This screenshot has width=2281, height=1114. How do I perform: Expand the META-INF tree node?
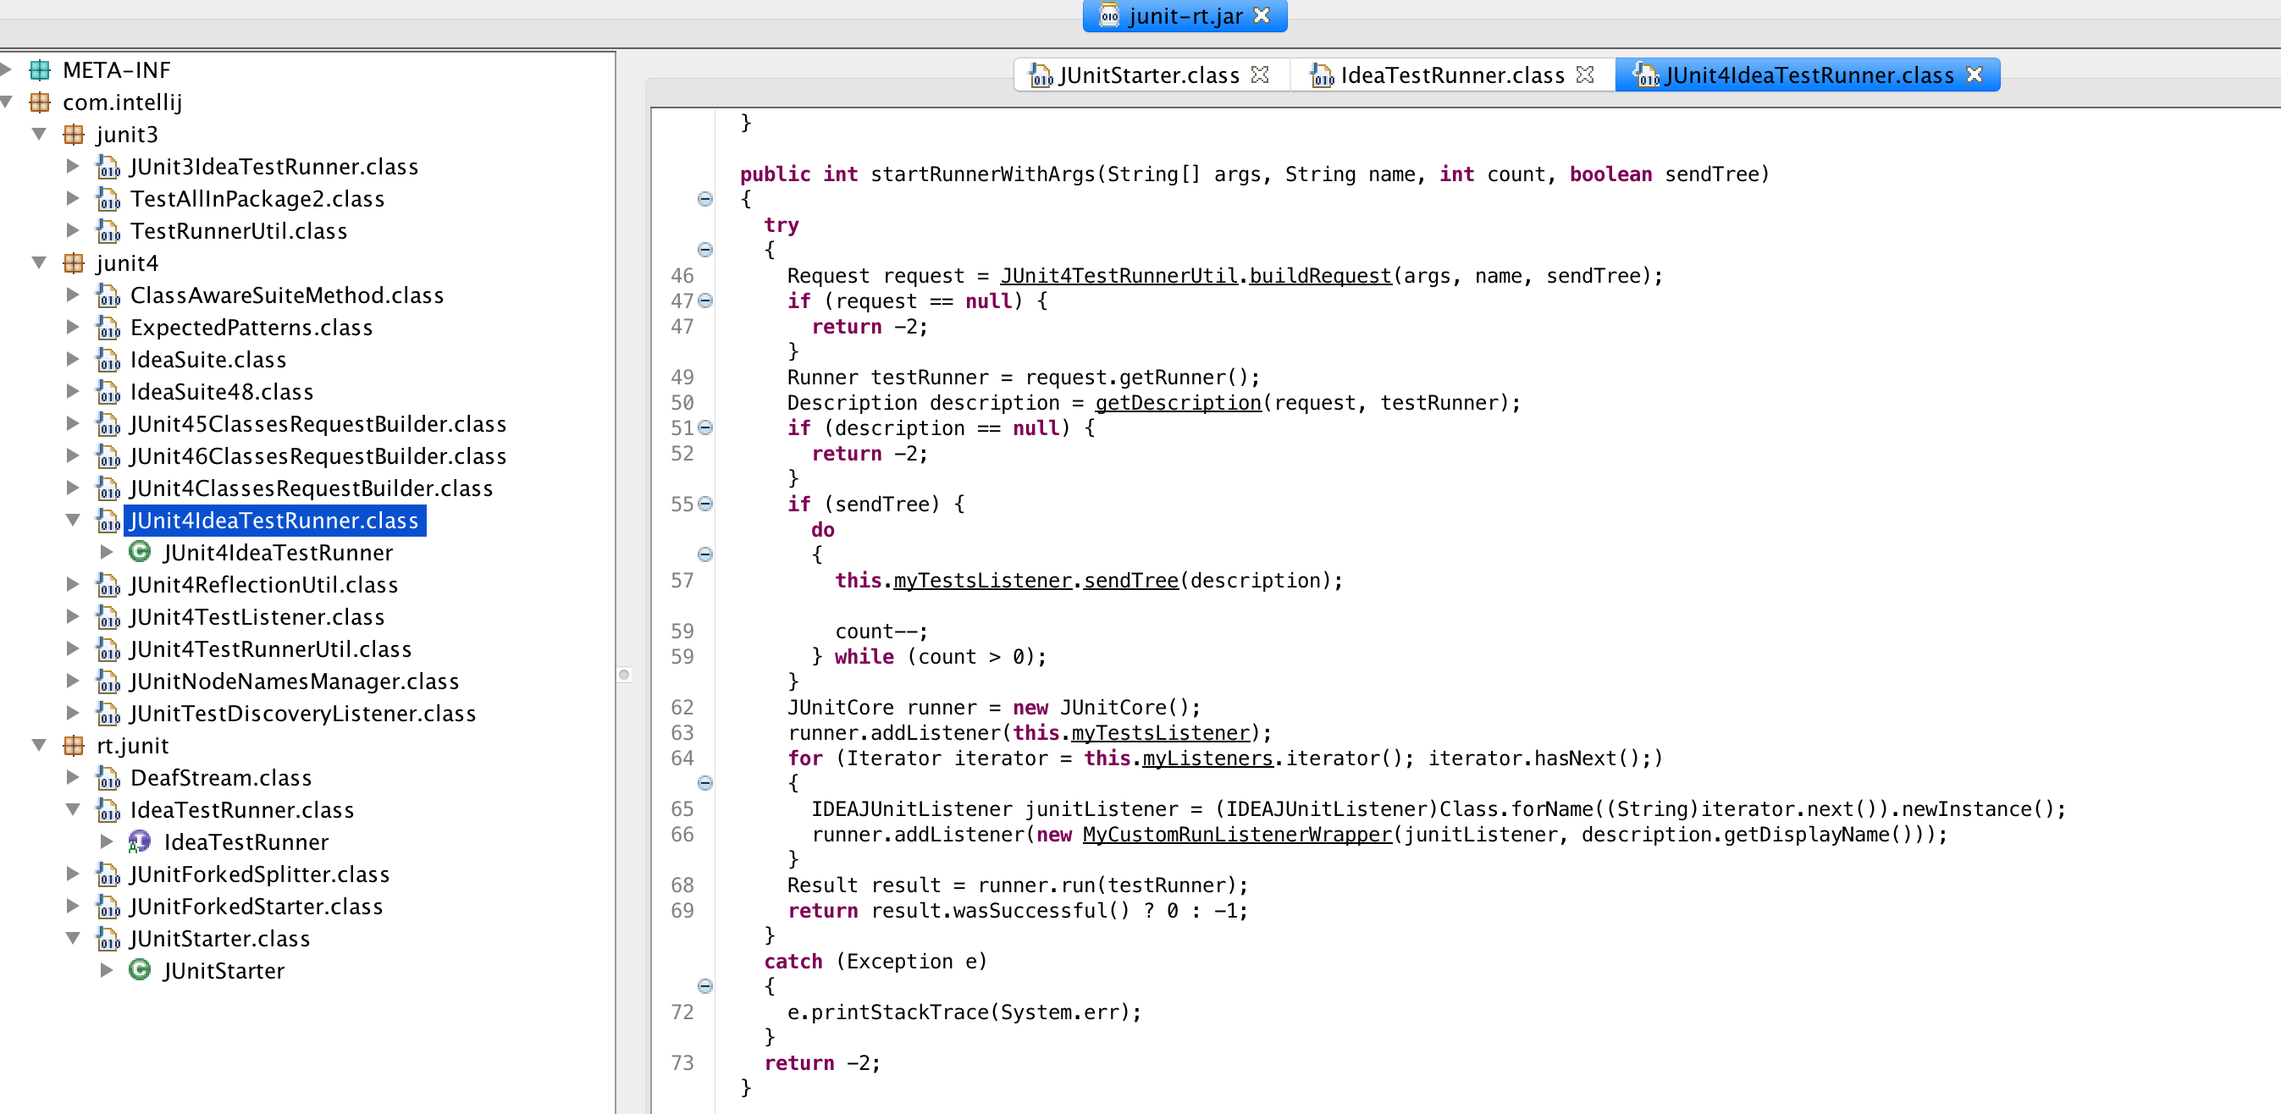[x=6, y=70]
